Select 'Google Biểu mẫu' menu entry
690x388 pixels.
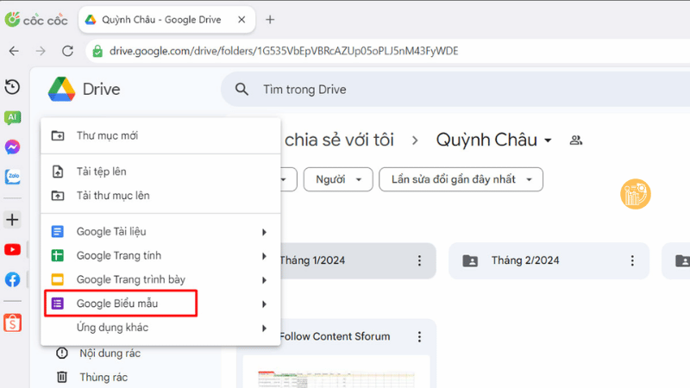(x=160, y=304)
